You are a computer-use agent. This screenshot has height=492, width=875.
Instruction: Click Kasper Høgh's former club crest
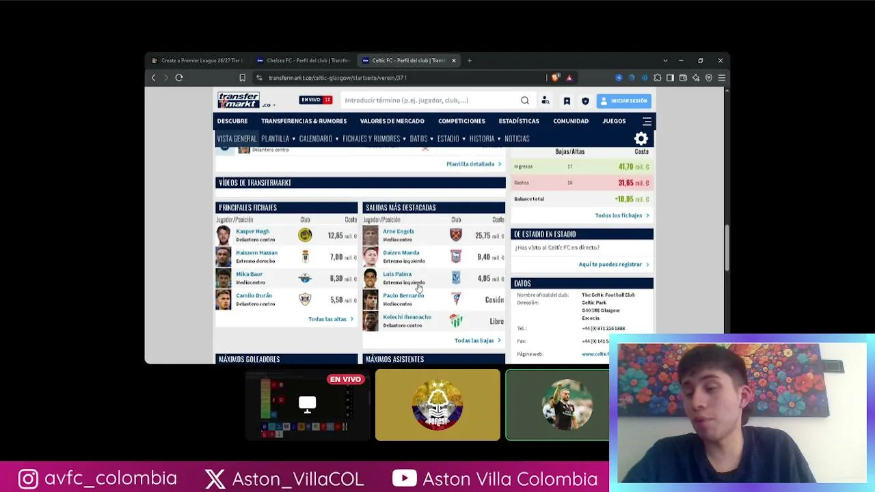(x=305, y=236)
